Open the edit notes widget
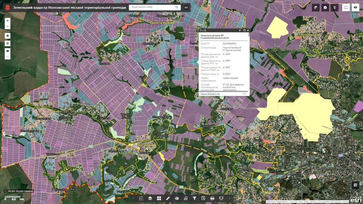This screenshot has width=363, height=204. pyautogui.click(x=203, y=198)
